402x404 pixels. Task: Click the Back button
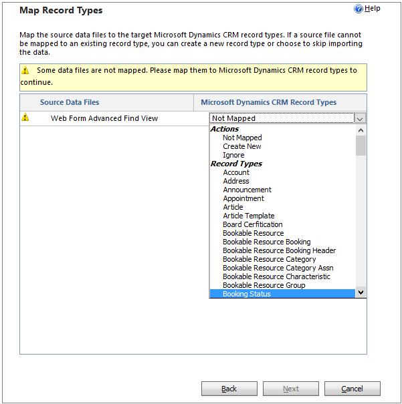click(229, 389)
